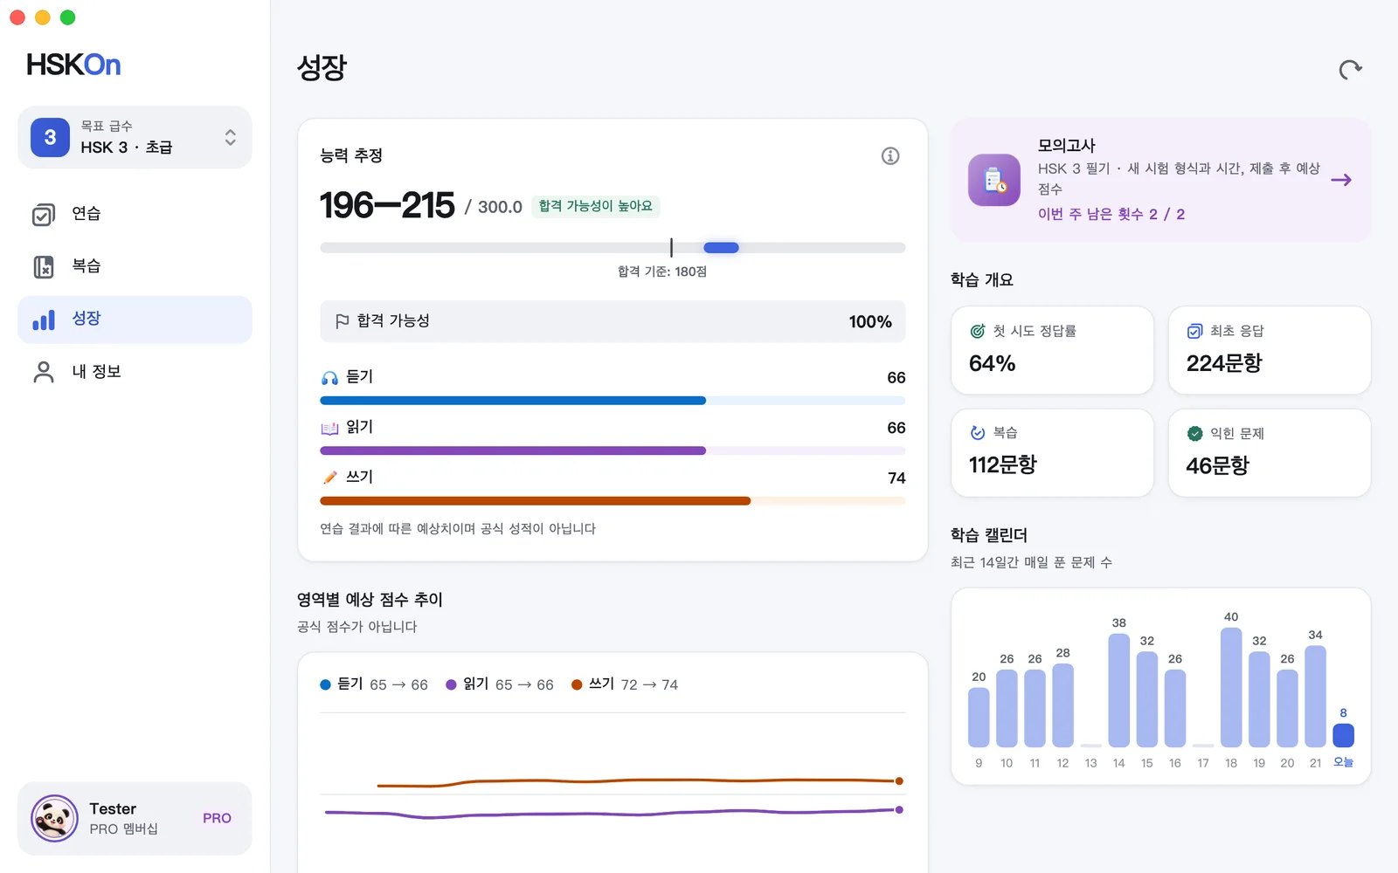Screen dimensions: 1398x873
Task: Refresh the growth page with reload icon
Action: tap(1351, 70)
